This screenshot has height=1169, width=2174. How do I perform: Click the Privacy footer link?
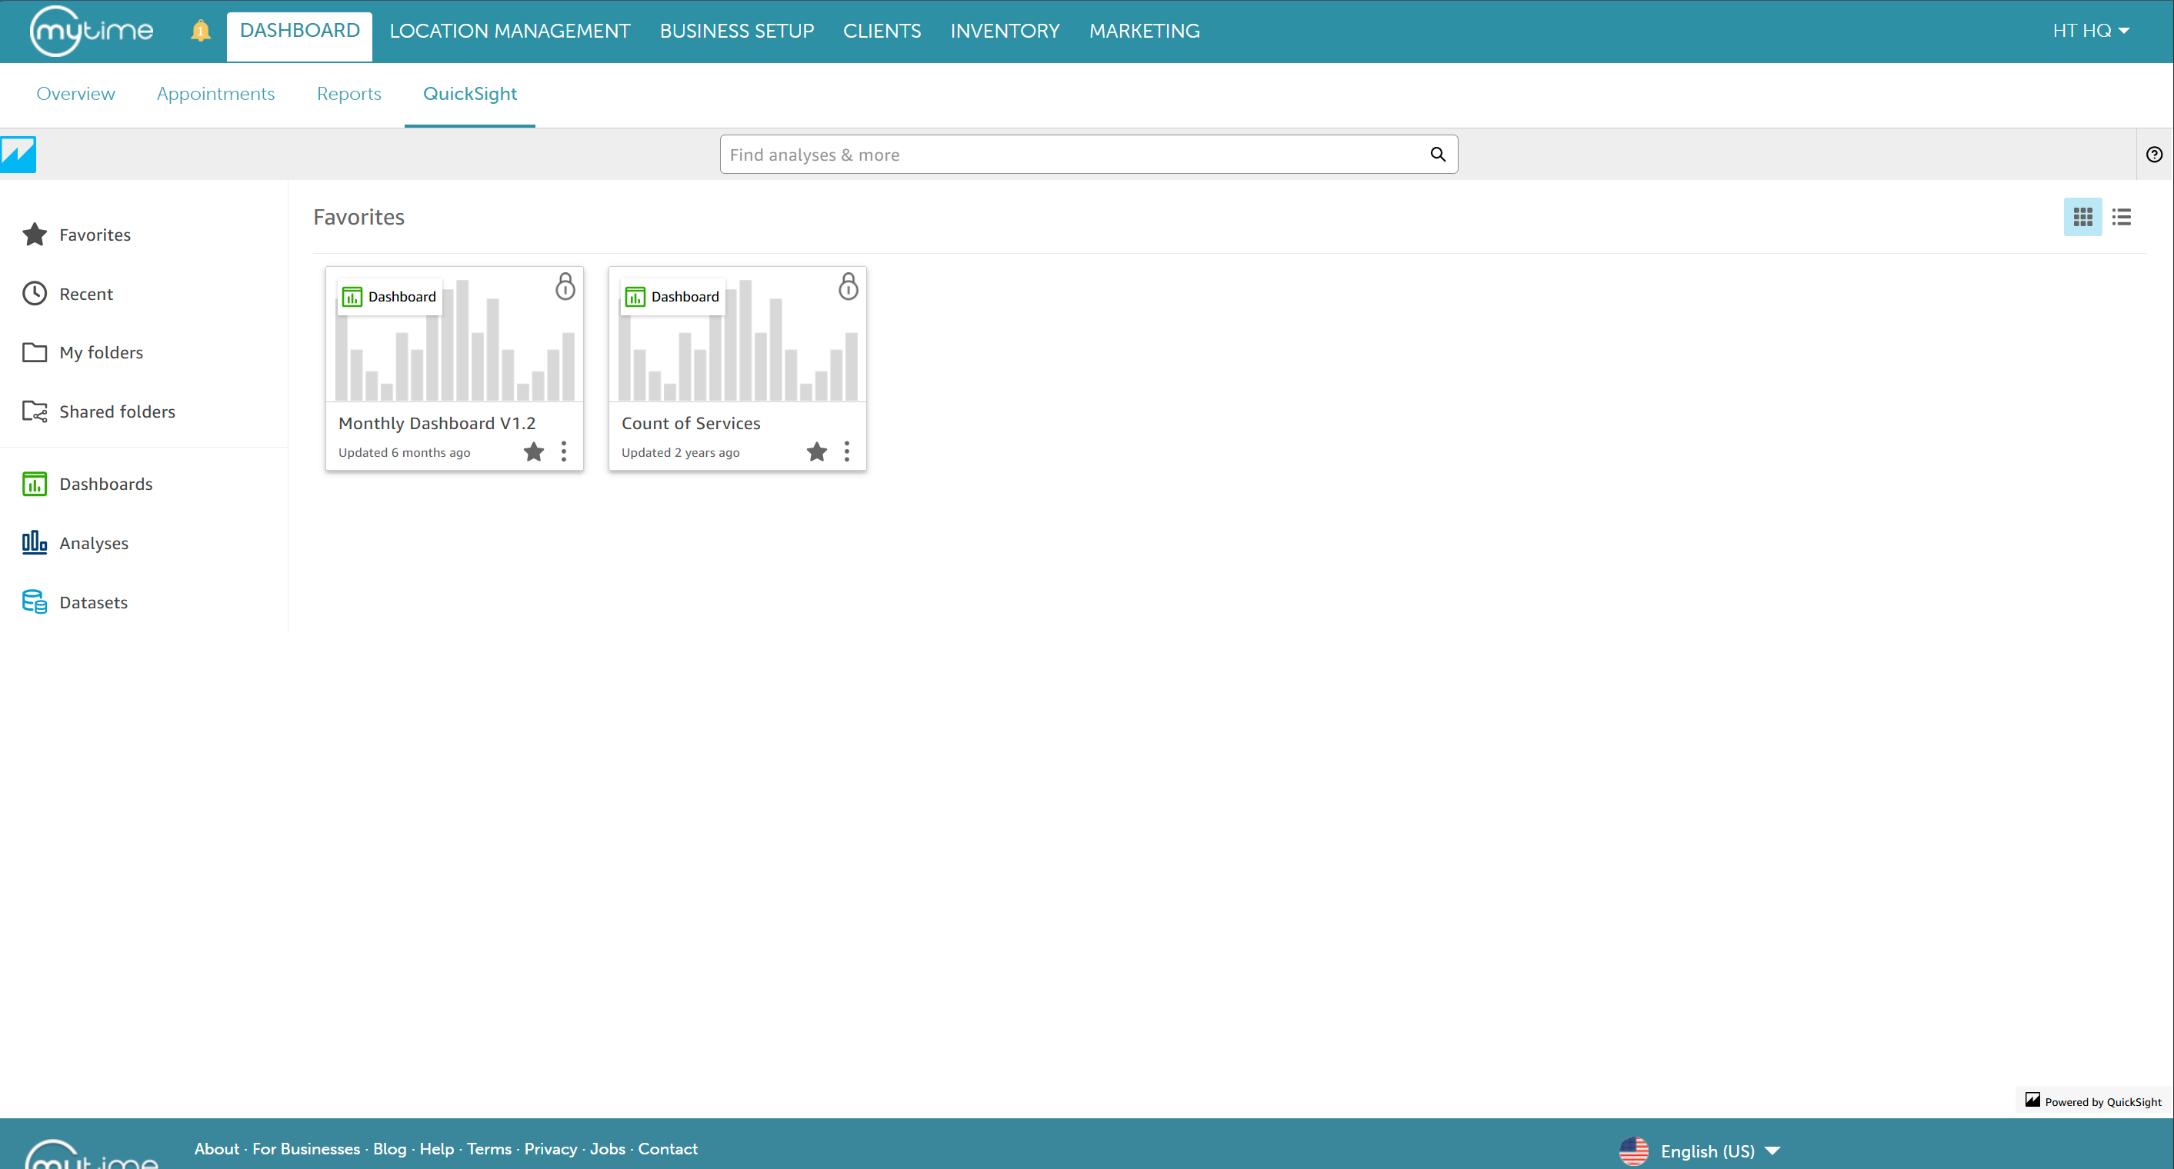(x=550, y=1149)
